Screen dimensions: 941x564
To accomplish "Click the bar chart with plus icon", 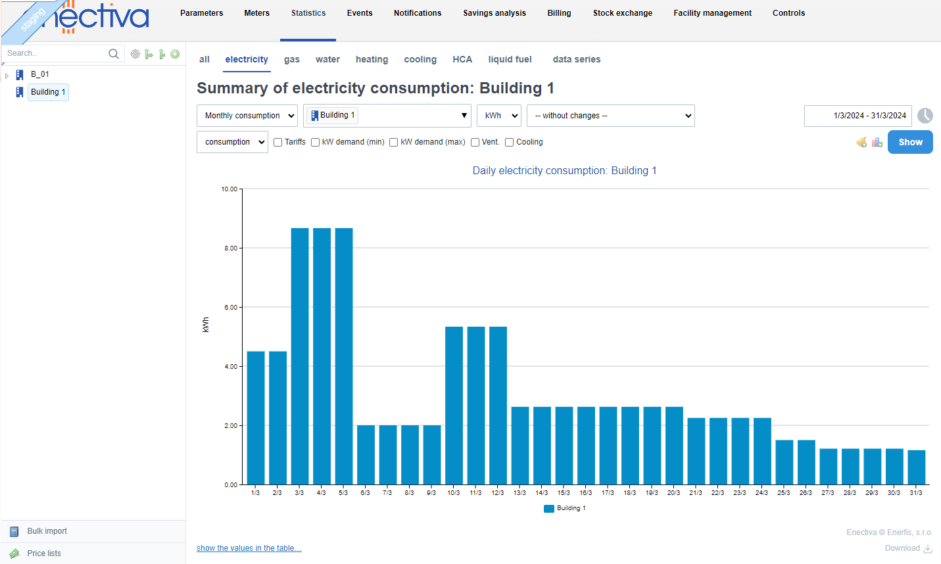I will 877,142.
